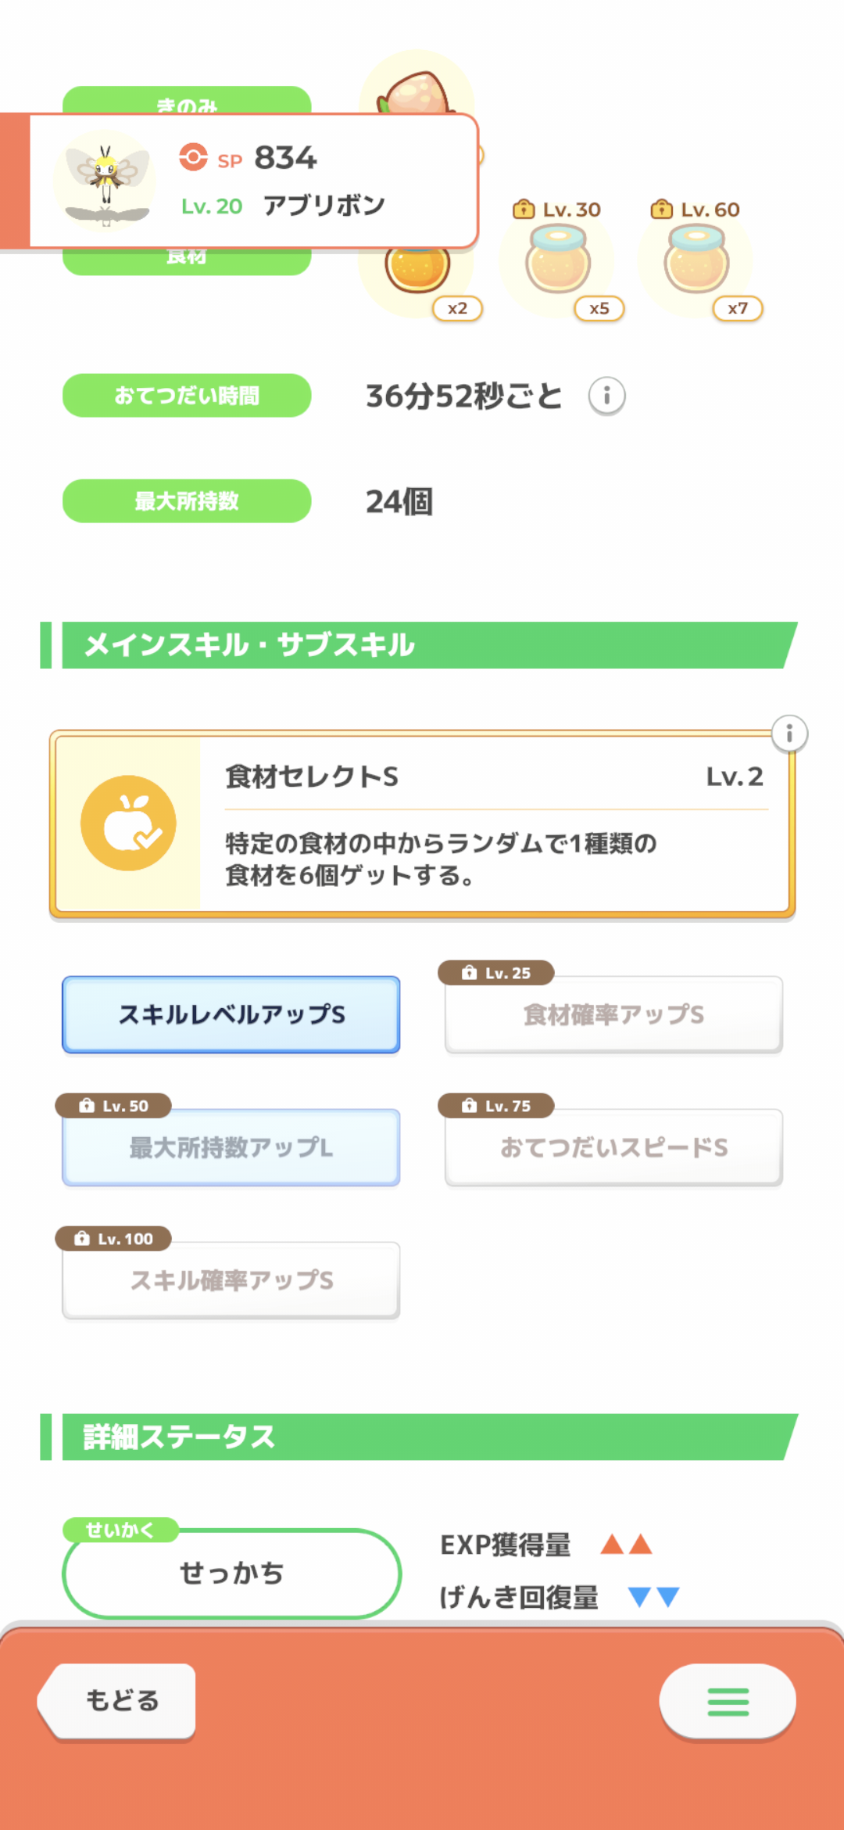The width and height of the screenshot is (844, 1830).
Task: Tap locked Lv. 30 honey ingredient
Action: coord(557,260)
